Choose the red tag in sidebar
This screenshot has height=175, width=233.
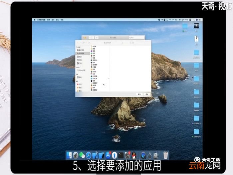tap(79, 84)
